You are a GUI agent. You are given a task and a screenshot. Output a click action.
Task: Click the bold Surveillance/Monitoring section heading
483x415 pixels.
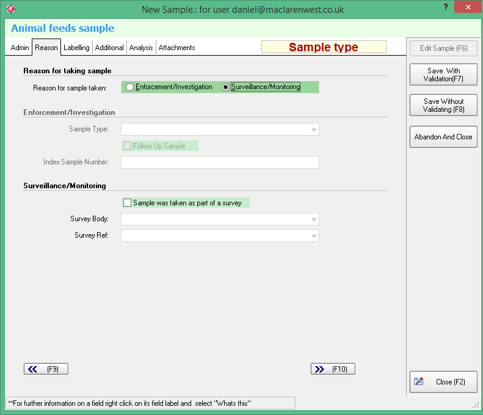coord(65,186)
